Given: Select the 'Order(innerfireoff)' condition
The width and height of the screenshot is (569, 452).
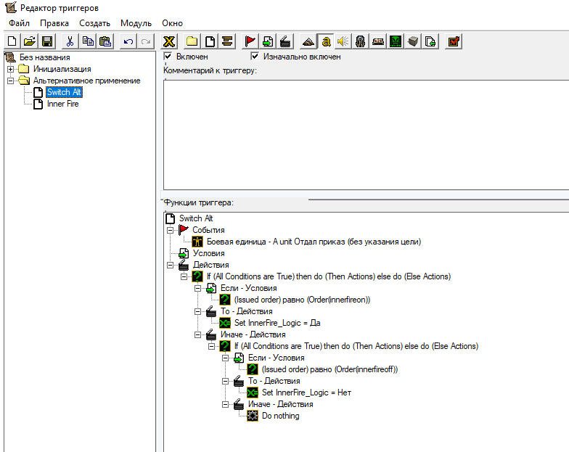Looking at the screenshot, I should click(x=329, y=369).
